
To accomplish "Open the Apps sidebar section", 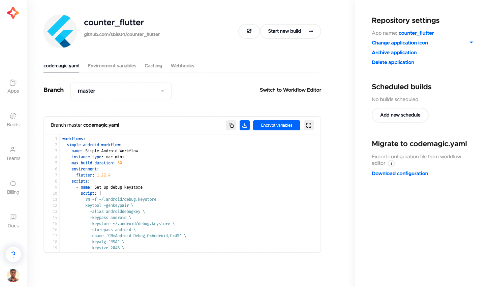I will [x=13, y=87].
